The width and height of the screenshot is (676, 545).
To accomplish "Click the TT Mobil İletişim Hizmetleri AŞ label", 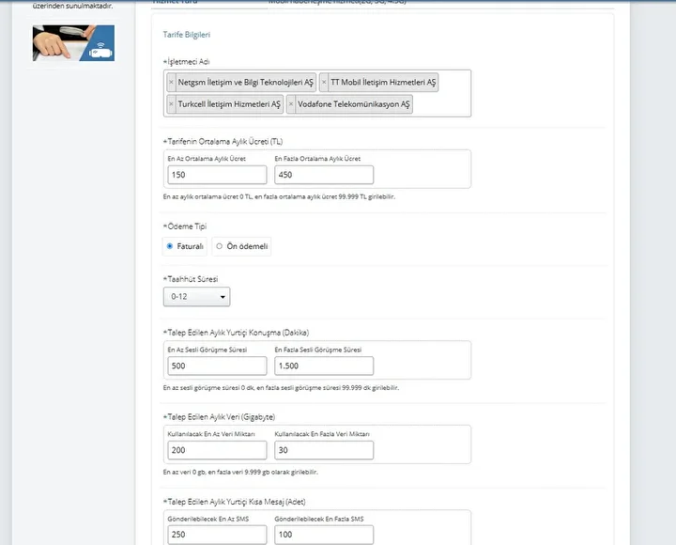I will click(383, 83).
